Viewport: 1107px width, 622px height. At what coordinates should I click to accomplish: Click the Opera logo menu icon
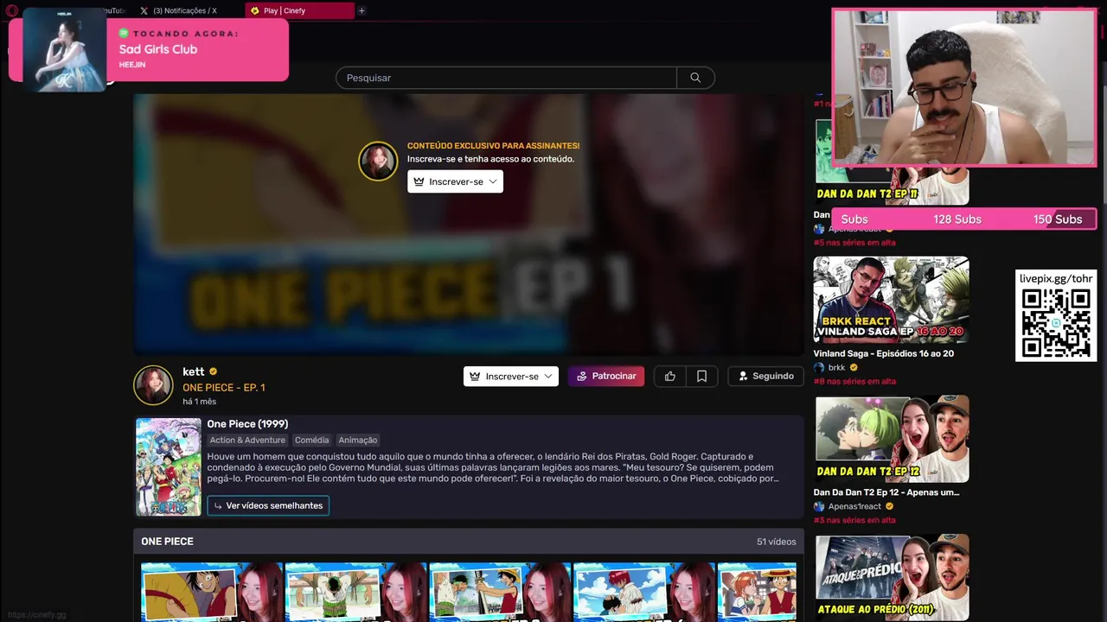click(x=12, y=10)
